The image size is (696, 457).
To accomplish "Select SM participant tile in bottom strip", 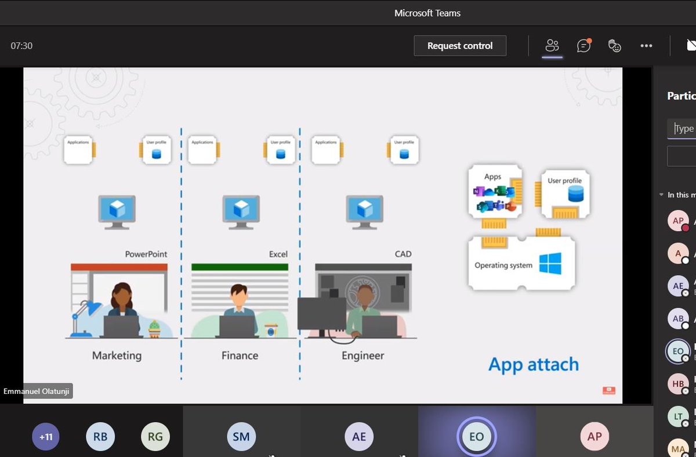I will click(x=241, y=432).
